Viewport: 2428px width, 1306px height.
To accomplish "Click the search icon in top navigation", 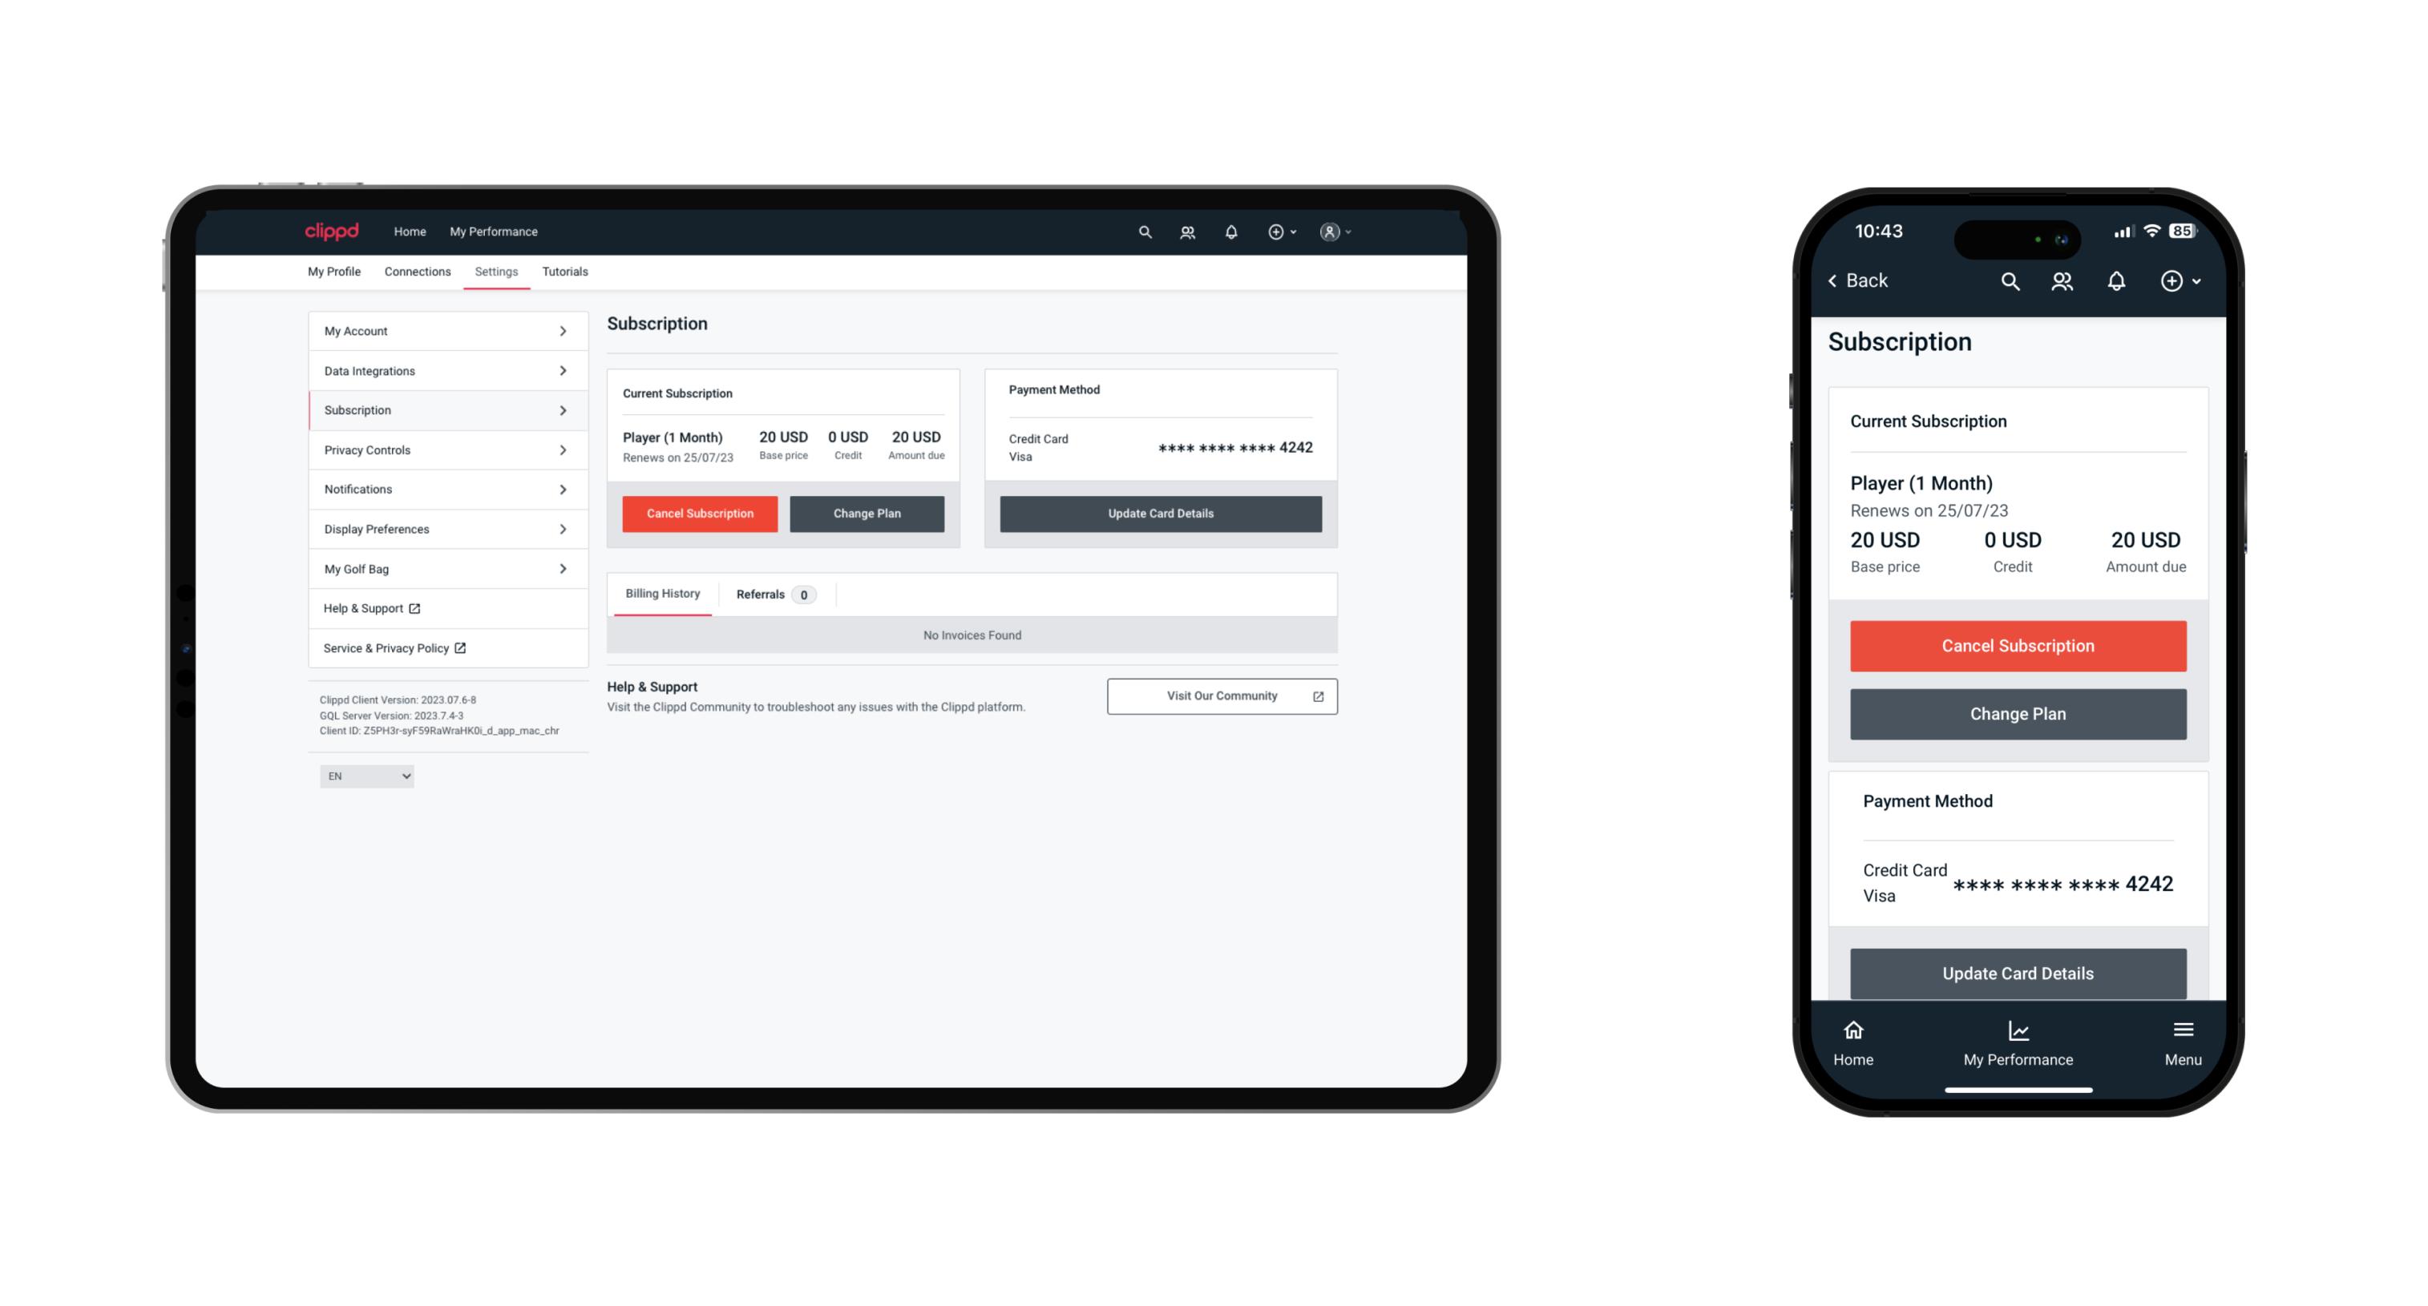I will 1145,232.
